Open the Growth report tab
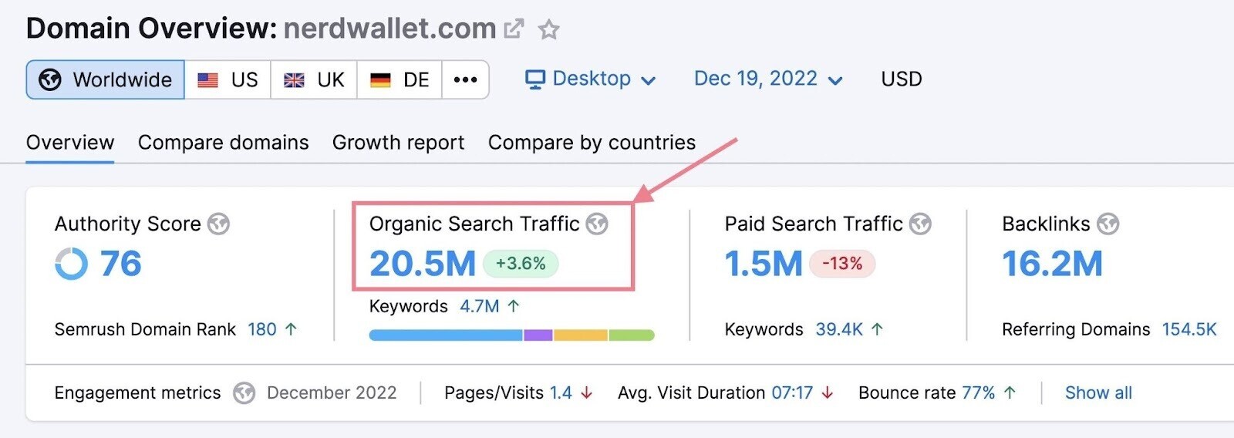 398,143
